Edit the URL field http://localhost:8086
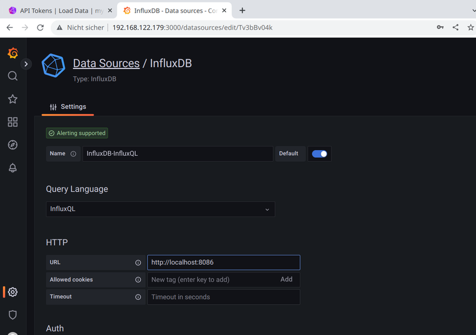This screenshot has height=335, width=476. 224,262
